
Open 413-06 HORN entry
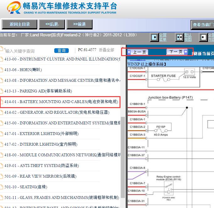(23, 70)
